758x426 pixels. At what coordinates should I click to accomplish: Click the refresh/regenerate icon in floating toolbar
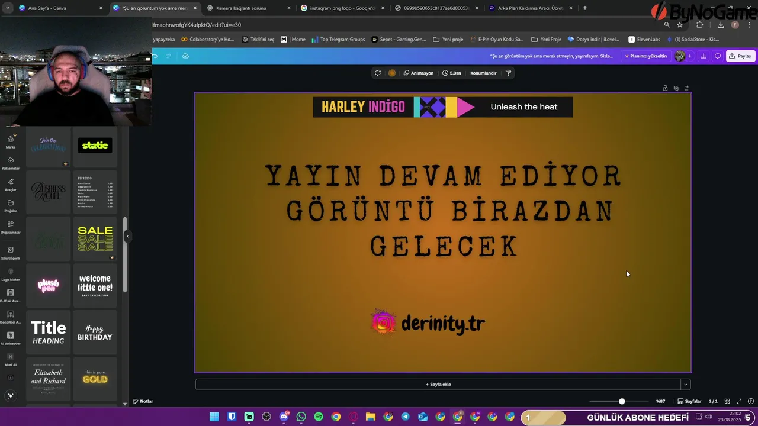(x=377, y=73)
